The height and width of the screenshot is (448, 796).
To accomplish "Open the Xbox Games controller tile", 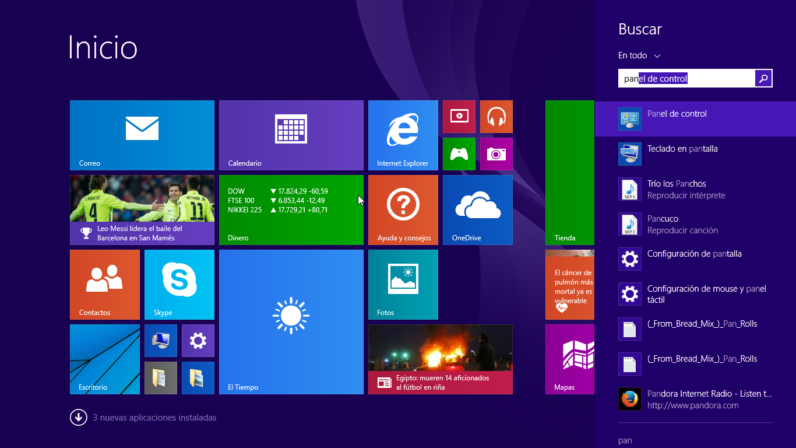I will [459, 154].
